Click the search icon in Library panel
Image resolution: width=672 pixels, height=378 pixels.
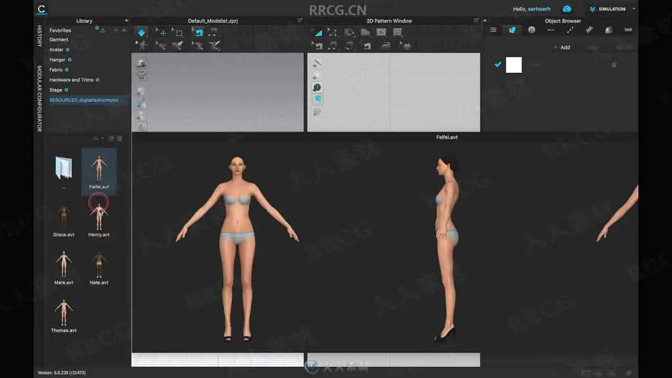coord(96,138)
